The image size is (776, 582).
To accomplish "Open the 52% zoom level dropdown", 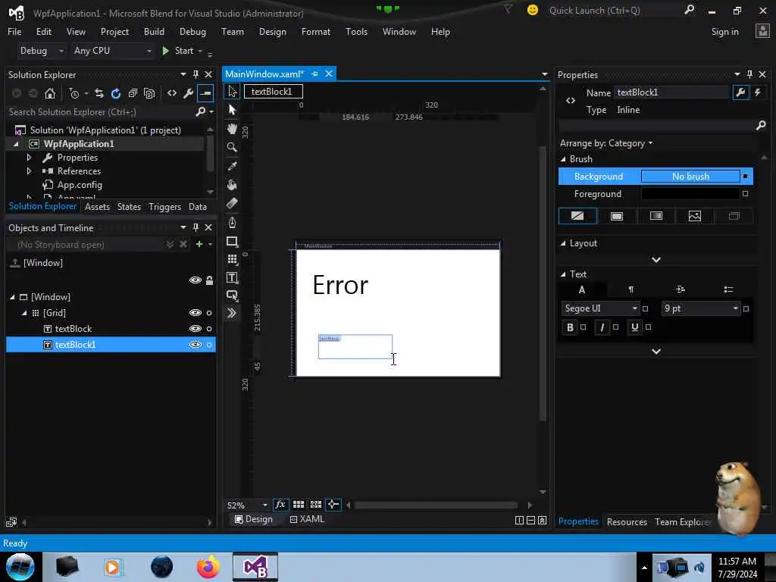I will coord(247,505).
